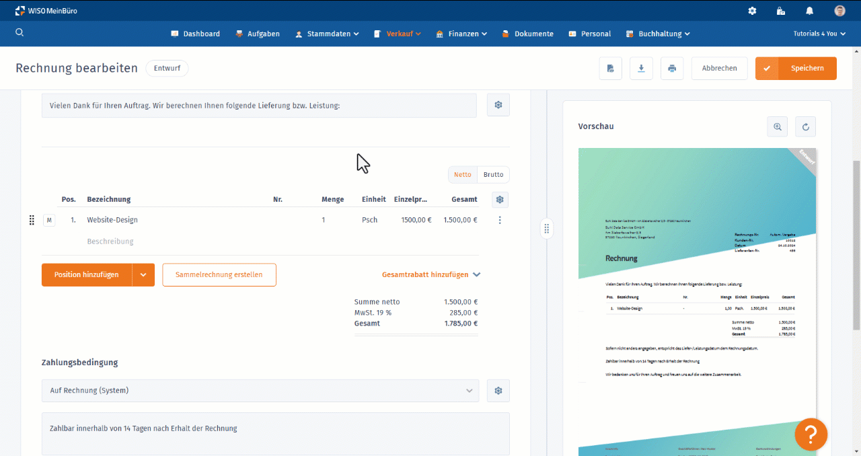Open the search magnifier icon
The width and height of the screenshot is (861, 456).
pos(20,33)
